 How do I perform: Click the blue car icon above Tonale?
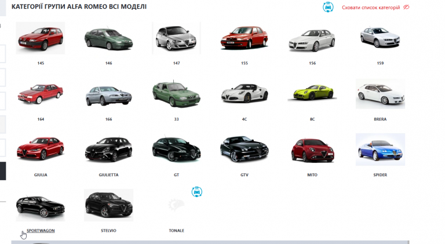point(196,192)
